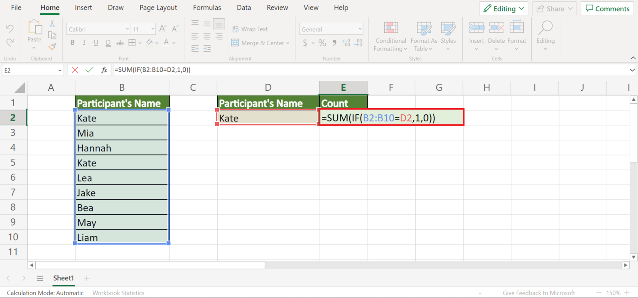Open the Sheet1 worksheet tab
This screenshot has width=638, height=298.
[63, 278]
